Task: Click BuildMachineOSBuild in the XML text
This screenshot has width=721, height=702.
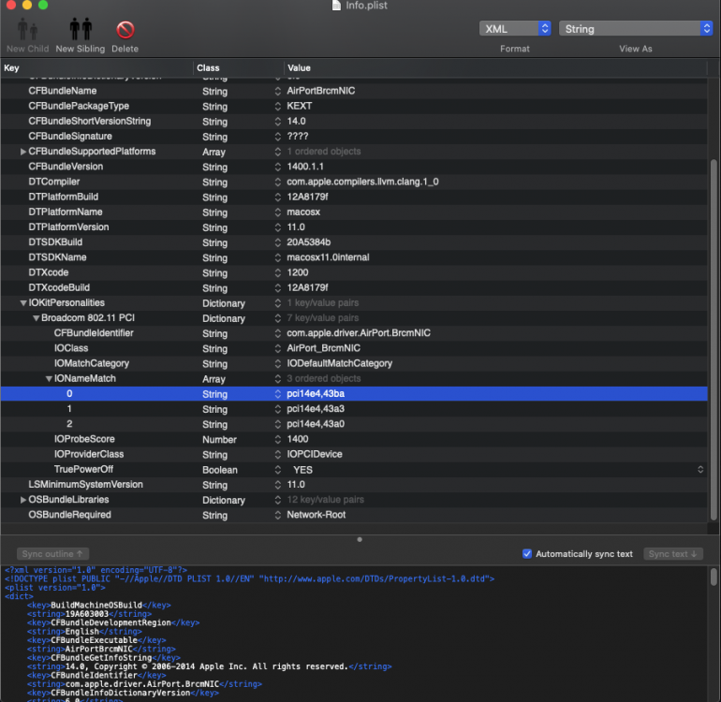Action: click(96, 606)
